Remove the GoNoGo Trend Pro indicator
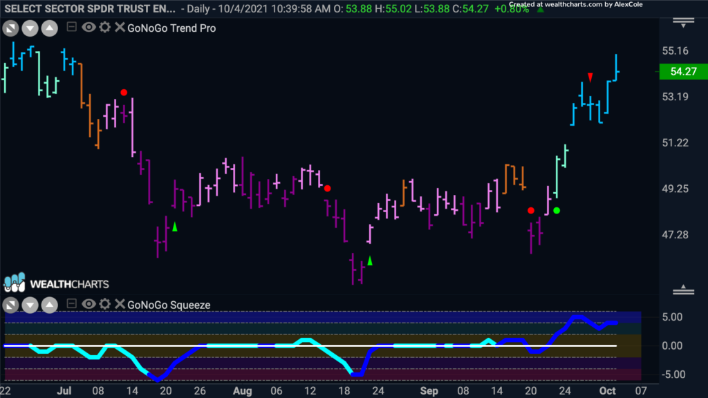708x398 pixels. (x=120, y=27)
